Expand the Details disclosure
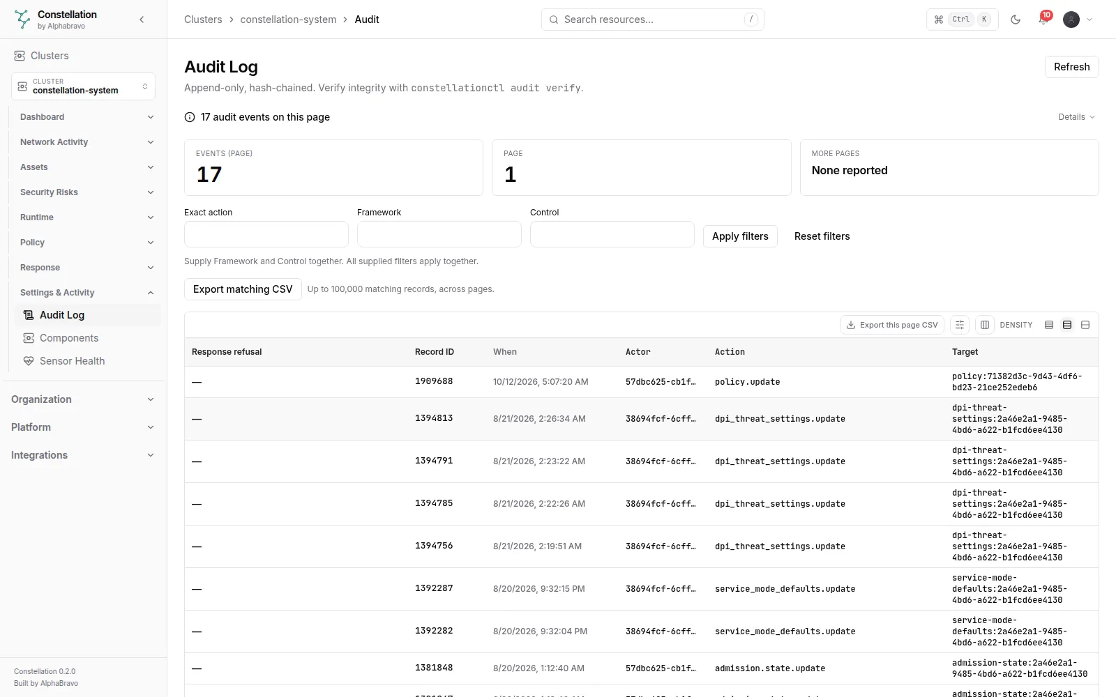The width and height of the screenshot is (1116, 697). click(x=1076, y=117)
